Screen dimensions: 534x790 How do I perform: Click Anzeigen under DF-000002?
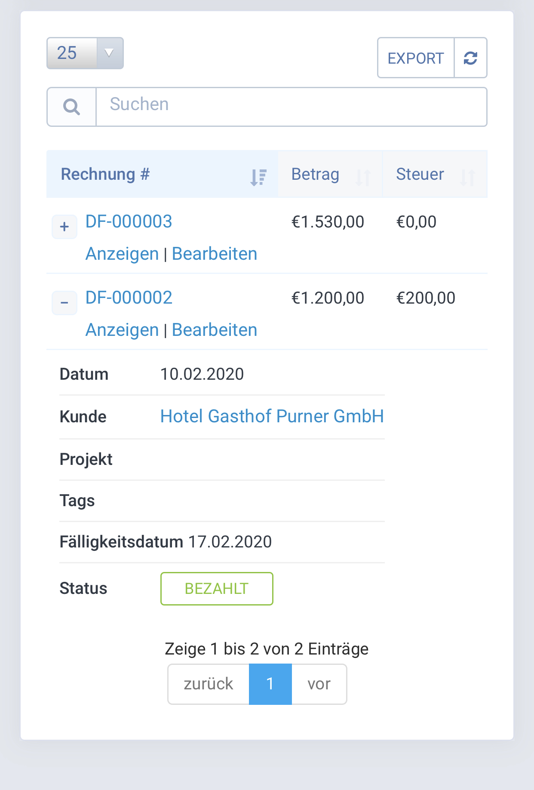(x=122, y=330)
